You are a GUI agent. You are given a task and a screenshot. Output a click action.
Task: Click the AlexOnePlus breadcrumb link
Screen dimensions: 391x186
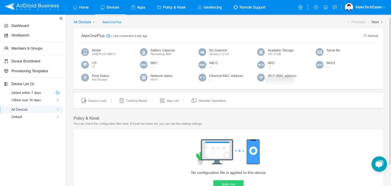112,22
